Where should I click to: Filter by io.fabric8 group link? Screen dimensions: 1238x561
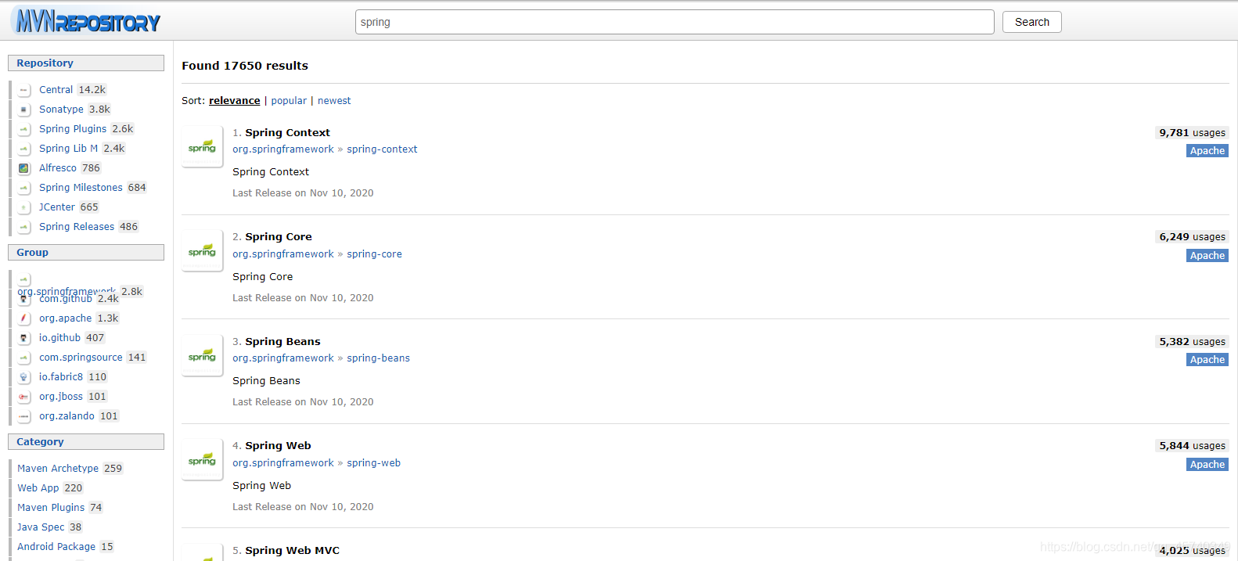click(x=61, y=377)
